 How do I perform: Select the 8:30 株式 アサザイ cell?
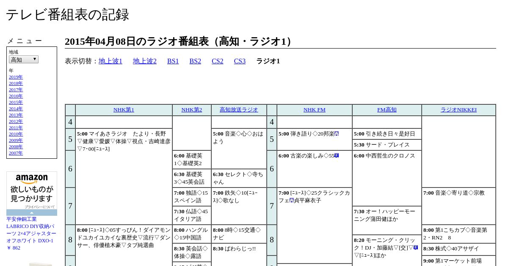click(458, 249)
